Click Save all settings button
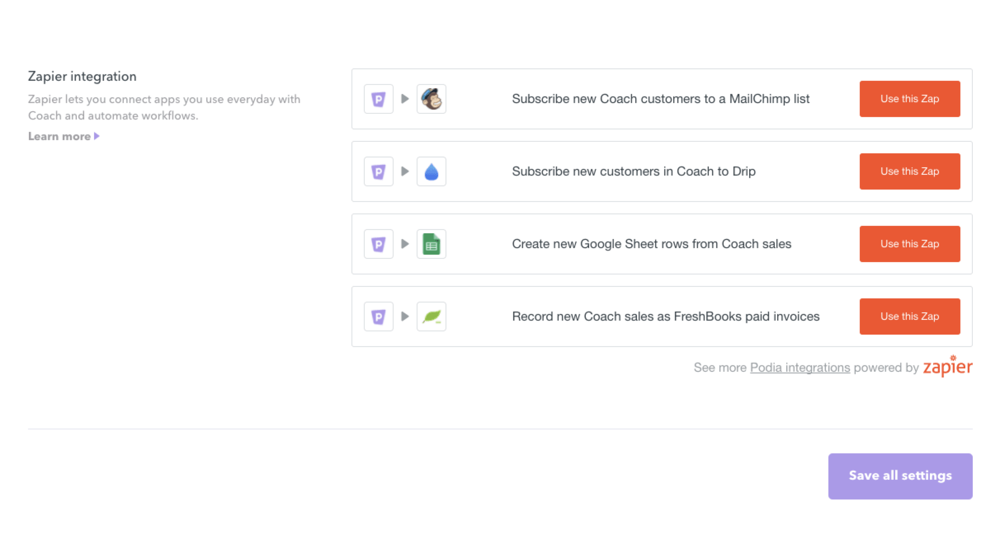Viewport: 1000px width, 544px height. [x=900, y=476]
